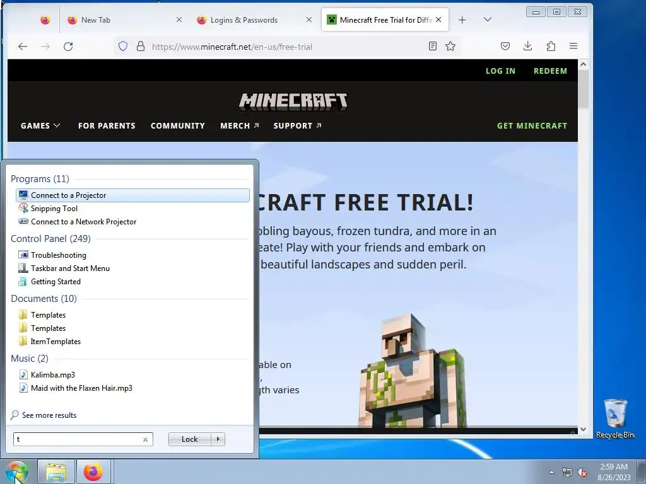Click the network tray icon
Screen dimensions: 646x484
[567, 472]
